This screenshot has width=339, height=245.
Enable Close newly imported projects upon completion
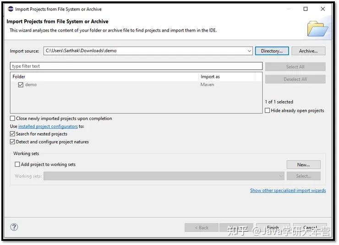(x=12, y=119)
